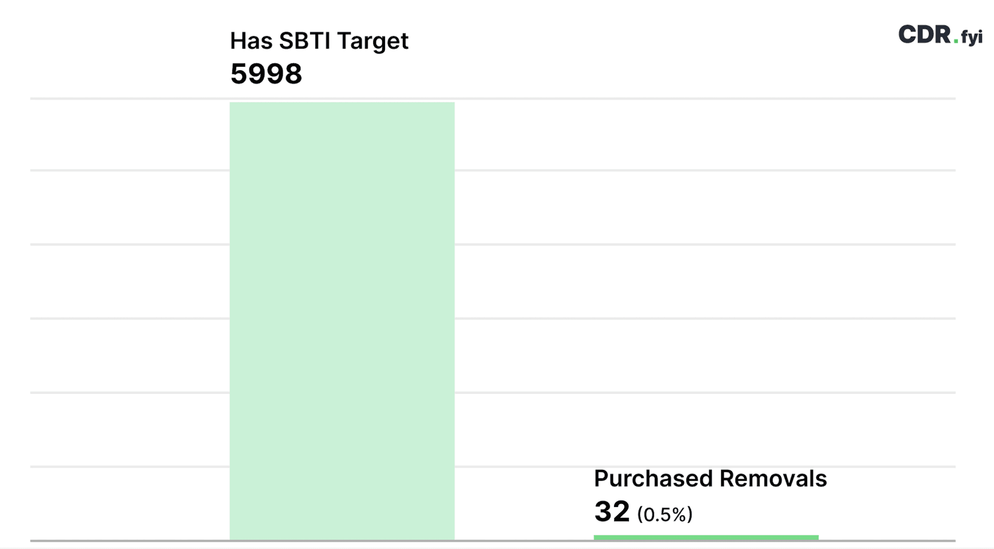Select the tall light green SBTI bar
Screen dimensions: 994x549
click(342, 321)
